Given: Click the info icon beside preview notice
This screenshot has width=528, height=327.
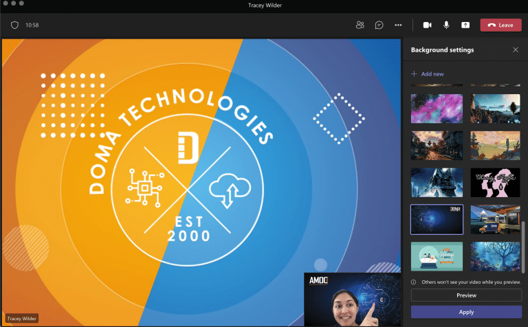Looking at the screenshot, I should coord(413,282).
